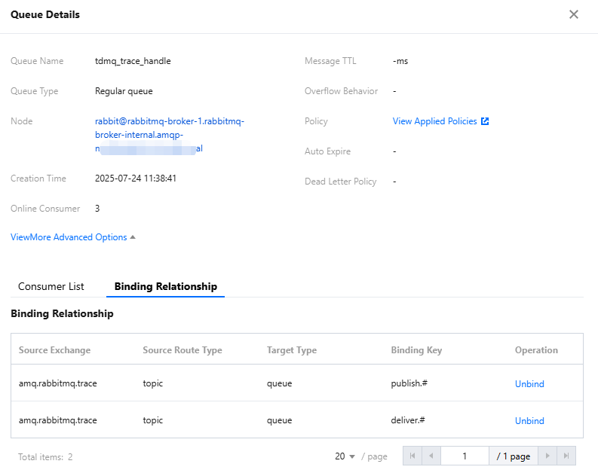The height and width of the screenshot is (476, 598).
Task: Go to the next page of bindings
Action: 548,456
